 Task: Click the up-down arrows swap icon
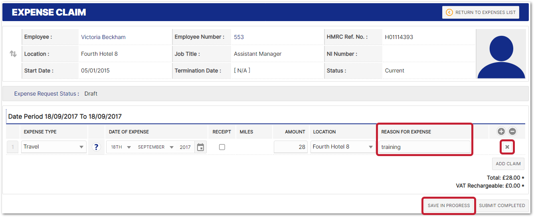(x=13, y=54)
